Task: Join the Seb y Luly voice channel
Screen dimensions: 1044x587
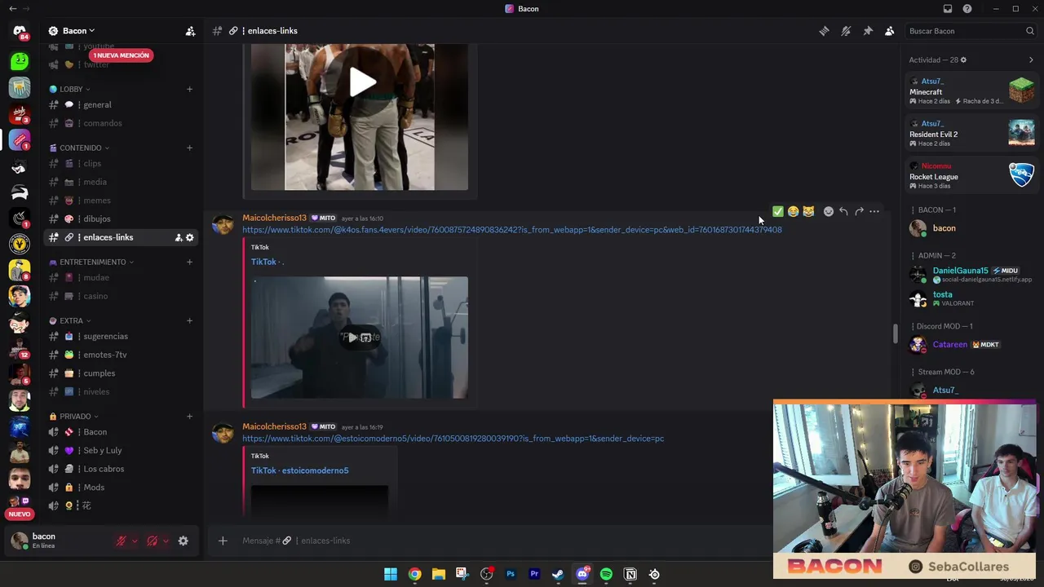Action: [x=122, y=450]
